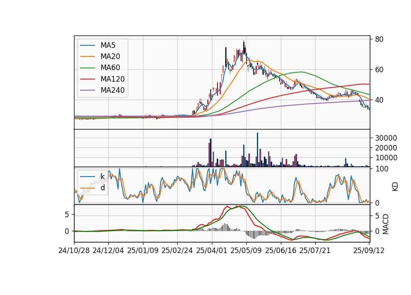The image size is (411, 295).
Task: Click the 25/05/09 date axis label
Action: click(x=246, y=251)
